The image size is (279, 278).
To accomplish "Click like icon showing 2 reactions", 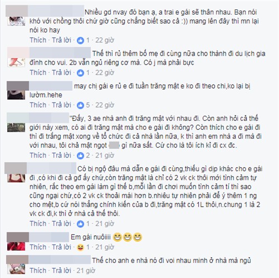I will (x=80, y=155).
